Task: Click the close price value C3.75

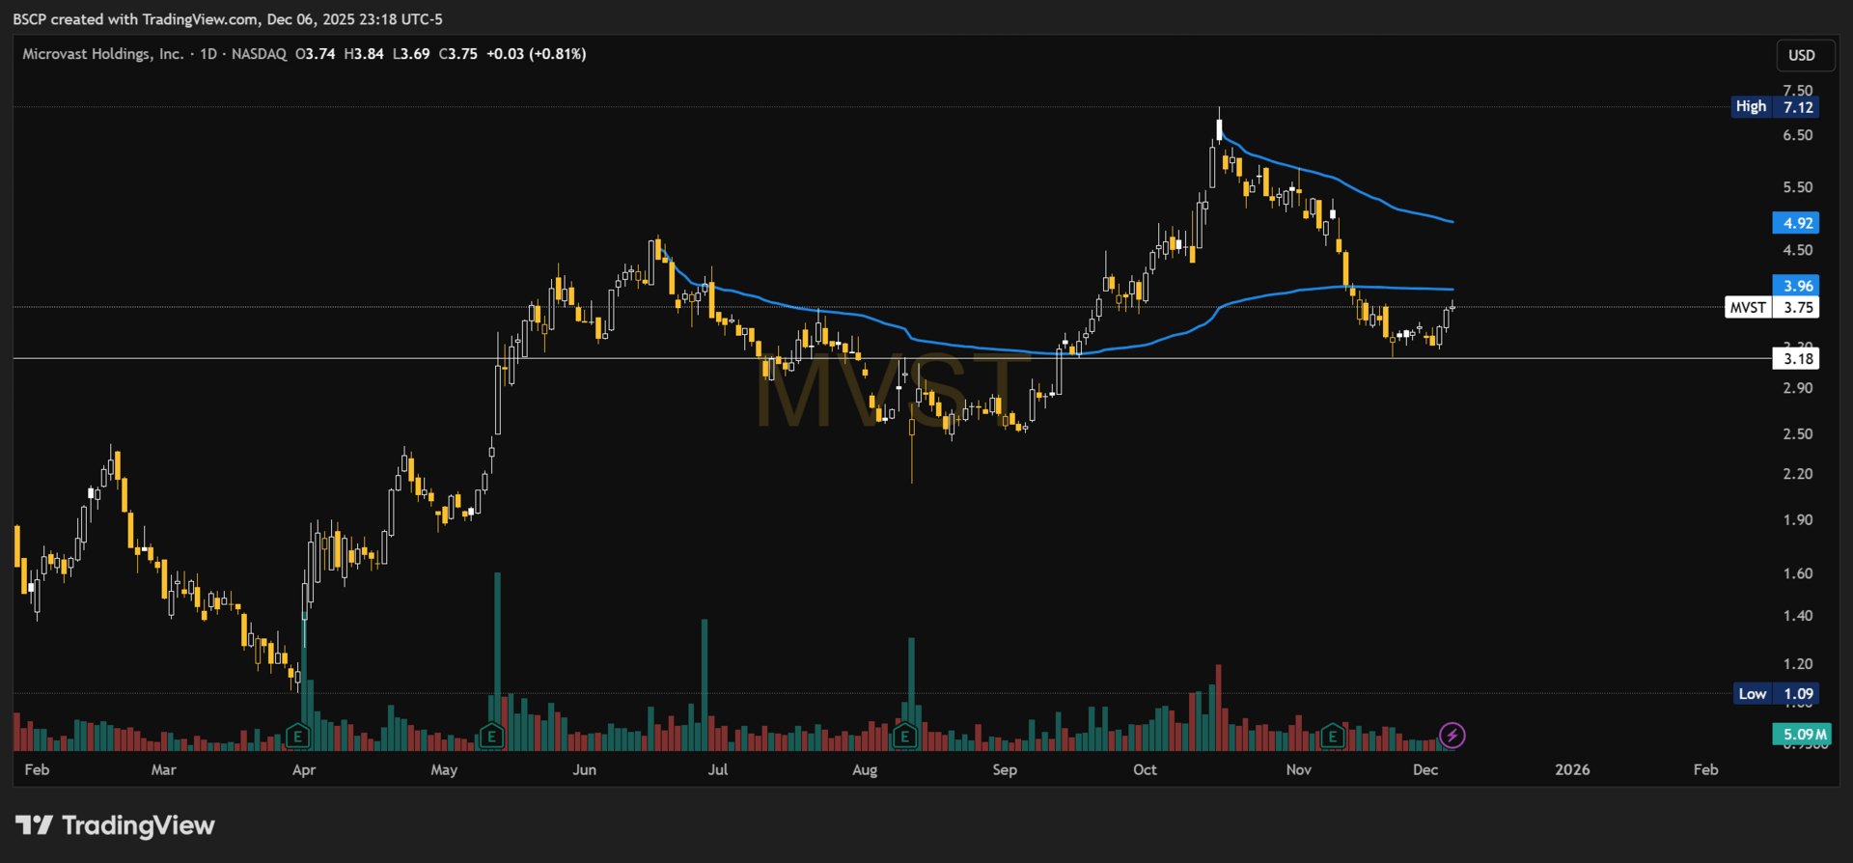Action: (x=458, y=54)
